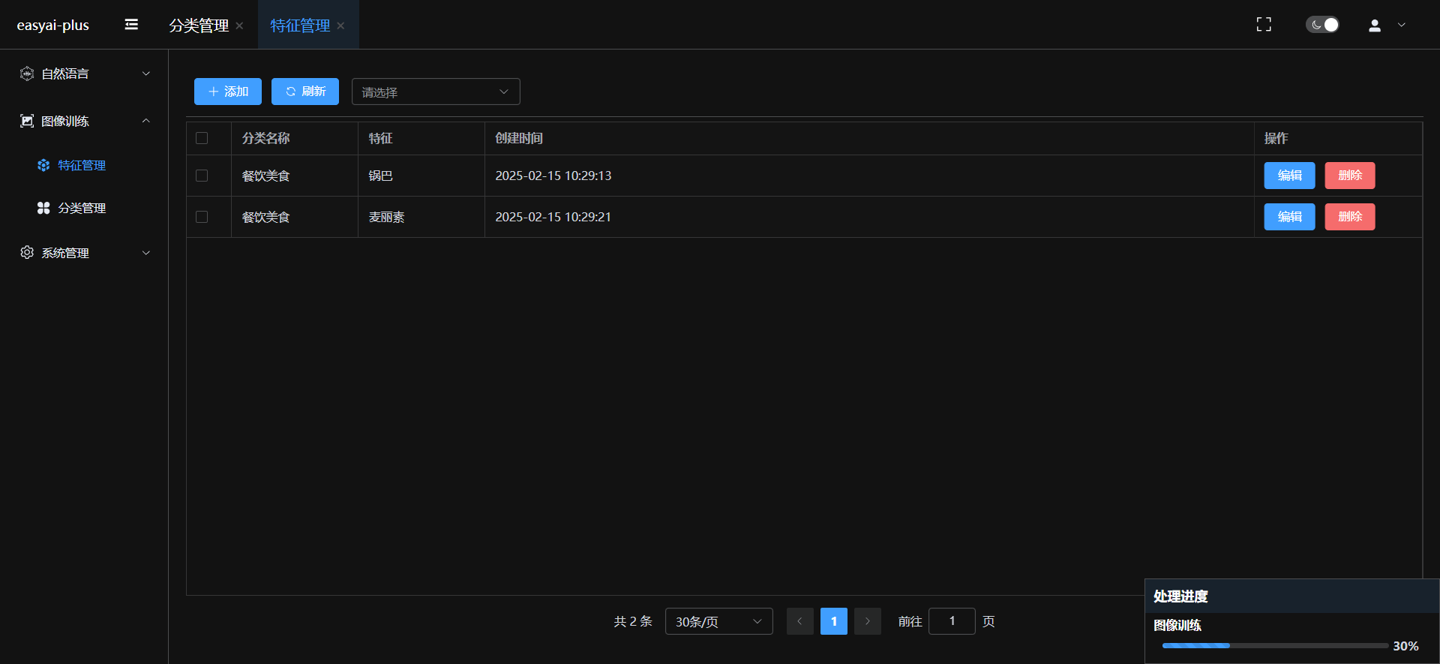
Task: Open the 30条/页 page size dropdown
Action: click(x=718, y=621)
